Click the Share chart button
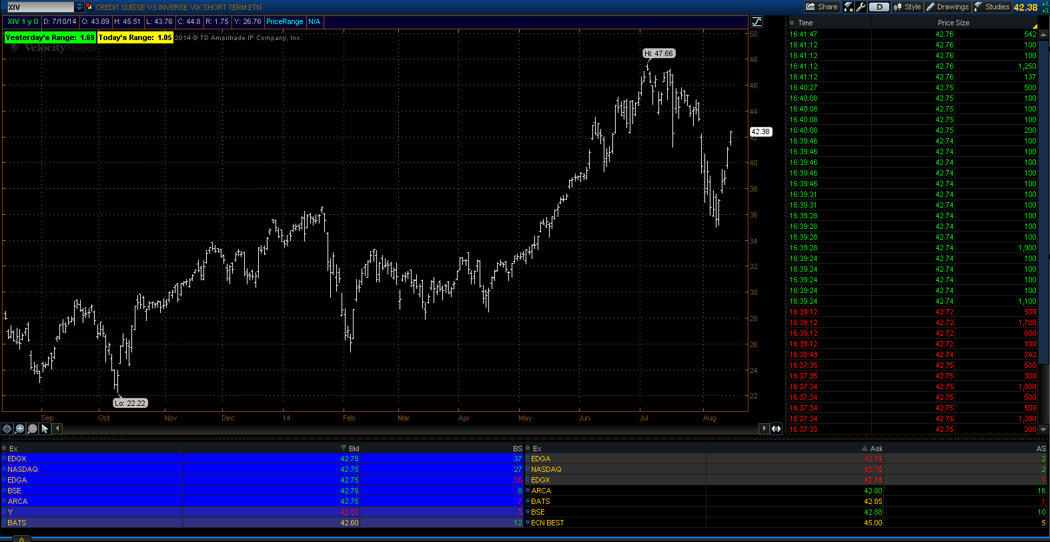The image size is (1050, 542). click(822, 7)
